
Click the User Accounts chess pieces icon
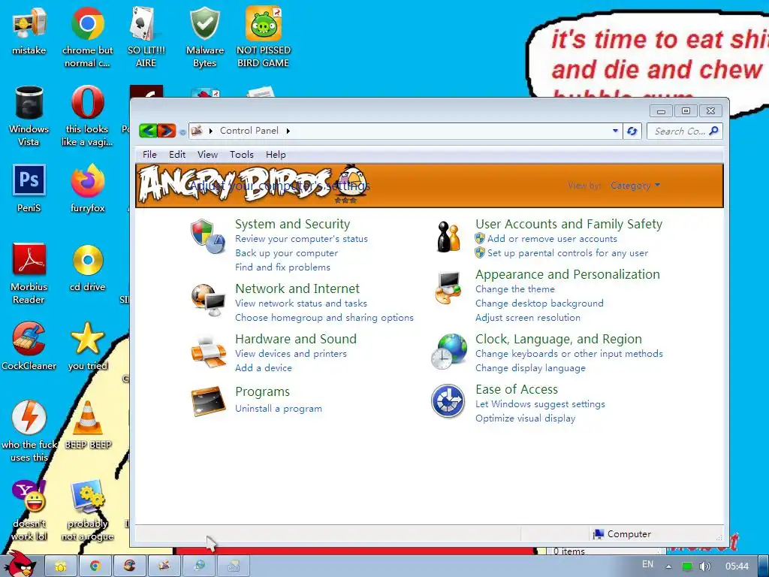[448, 237]
